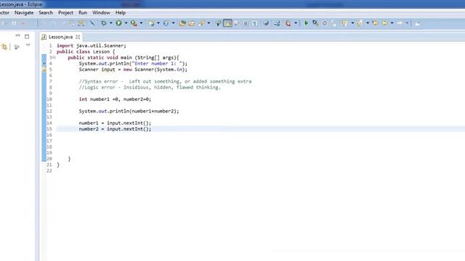Screen dimensions: 465x261
Task: Close the Lesson.java tab
Action: [x=78, y=37]
